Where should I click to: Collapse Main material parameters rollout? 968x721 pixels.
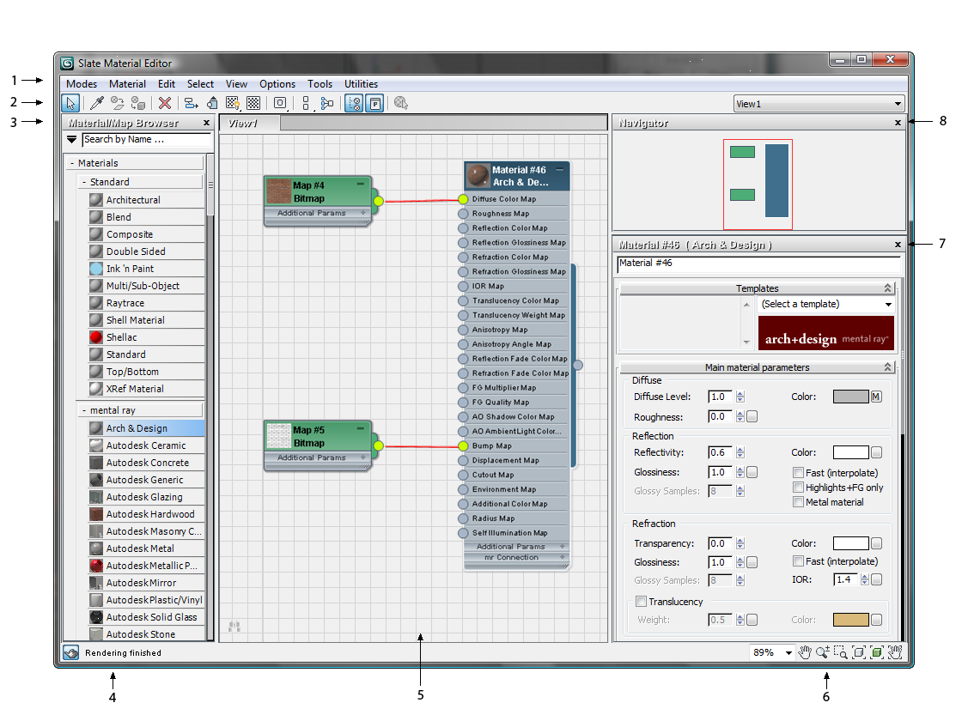[x=888, y=367]
